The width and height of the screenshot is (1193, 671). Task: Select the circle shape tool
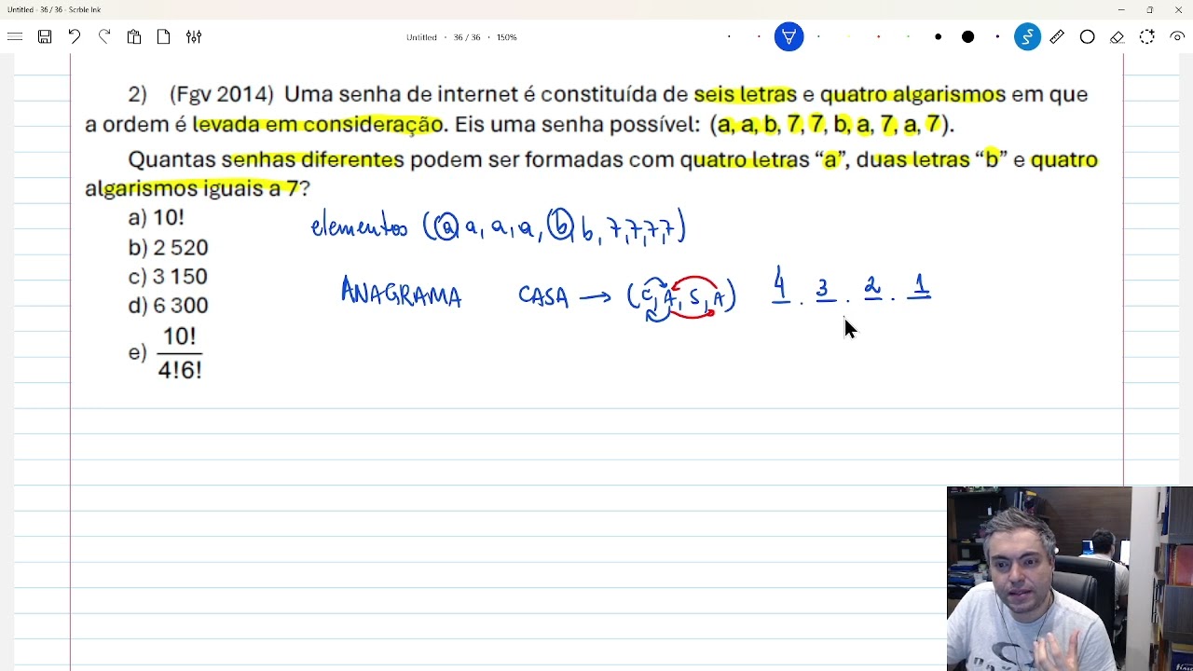pyautogui.click(x=1087, y=37)
